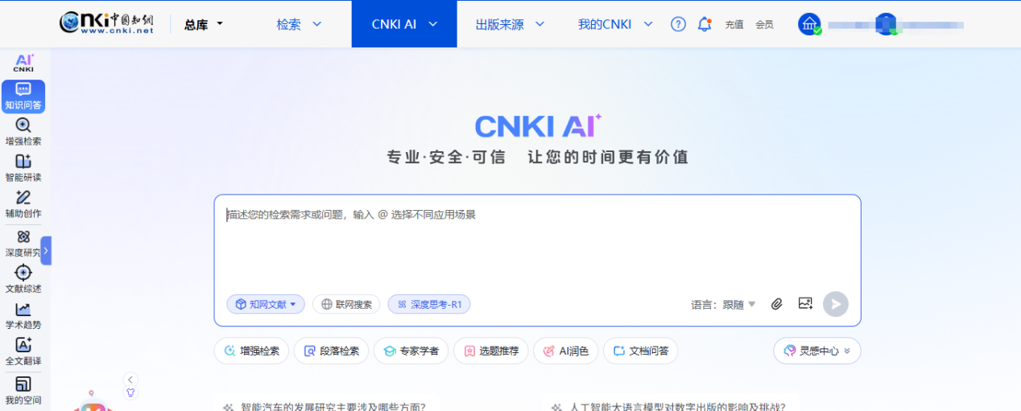Click into the query description text box
The image size is (1021, 411).
tap(537, 241)
